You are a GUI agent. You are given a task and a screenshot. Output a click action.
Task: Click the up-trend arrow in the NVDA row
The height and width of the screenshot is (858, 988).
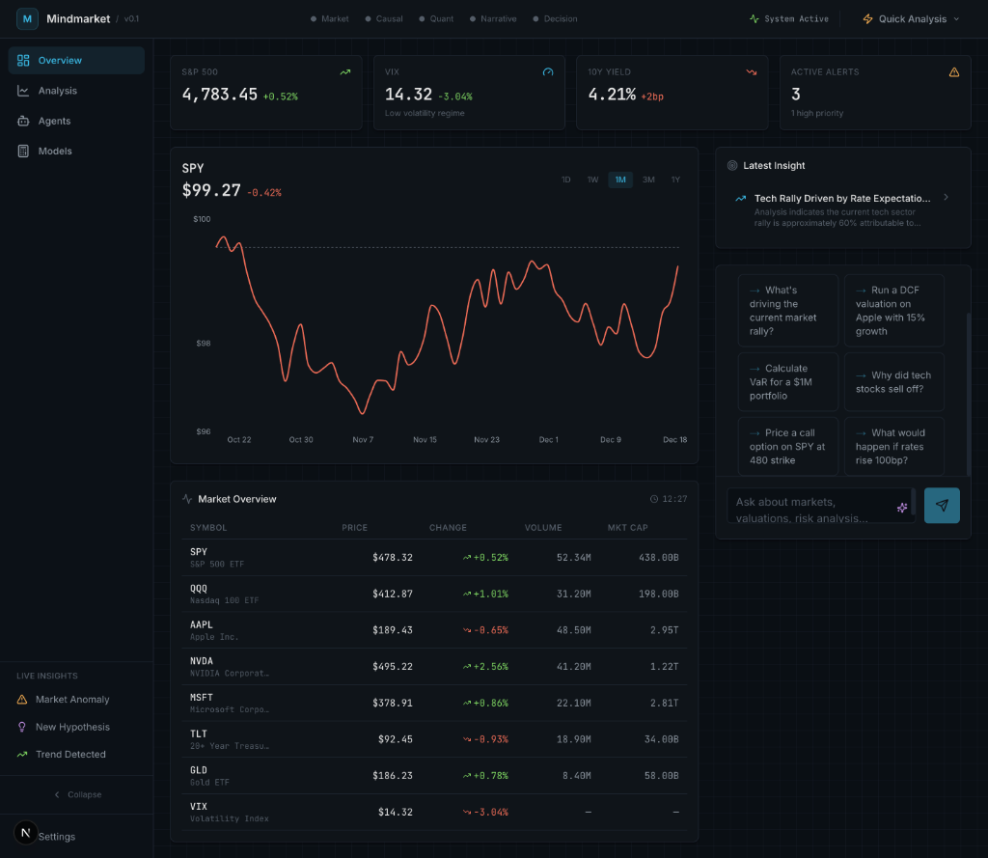[x=467, y=667]
